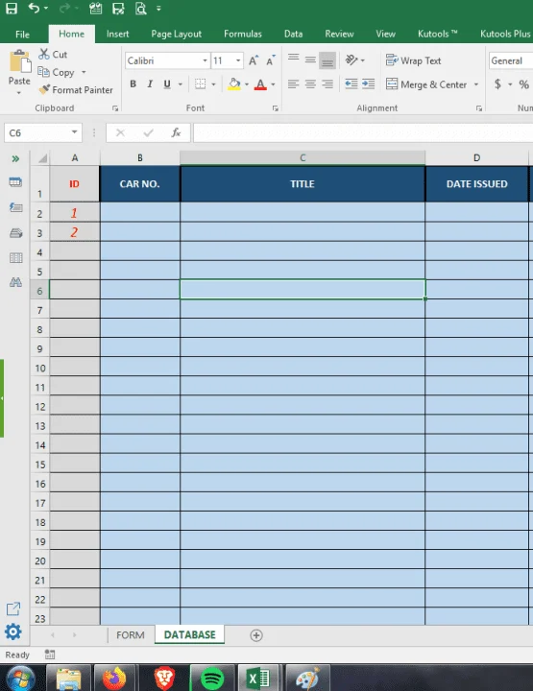Screen dimensions: 533x691
Task: Open the Font Color dropdown arrow
Action: coord(273,83)
